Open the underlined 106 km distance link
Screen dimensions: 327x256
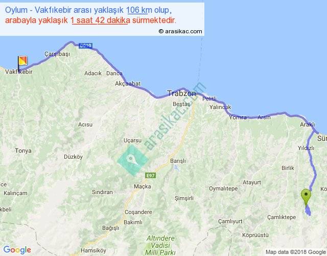[139, 10]
